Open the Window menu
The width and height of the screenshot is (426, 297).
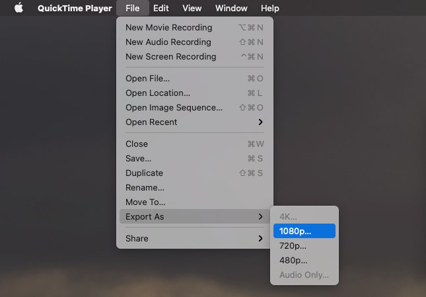(x=231, y=8)
